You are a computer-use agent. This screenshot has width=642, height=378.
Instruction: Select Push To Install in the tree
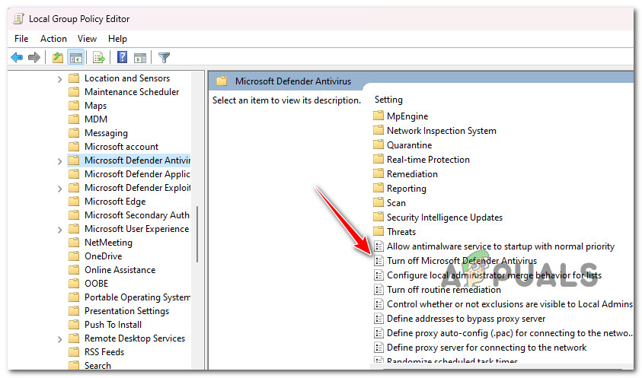(x=113, y=325)
